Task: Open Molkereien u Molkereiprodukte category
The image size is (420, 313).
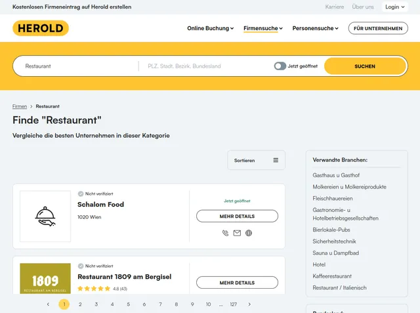Action: [x=349, y=186]
